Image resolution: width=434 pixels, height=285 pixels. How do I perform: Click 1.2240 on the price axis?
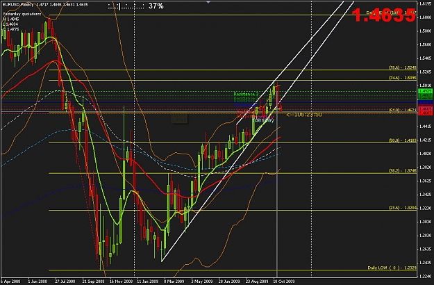point(426,276)
